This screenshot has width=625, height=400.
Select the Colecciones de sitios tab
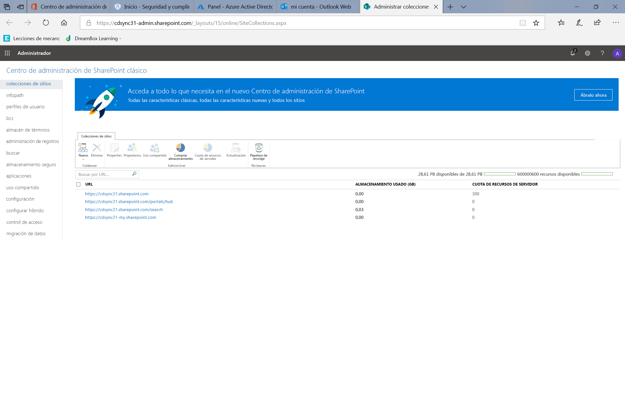(96, 136)
